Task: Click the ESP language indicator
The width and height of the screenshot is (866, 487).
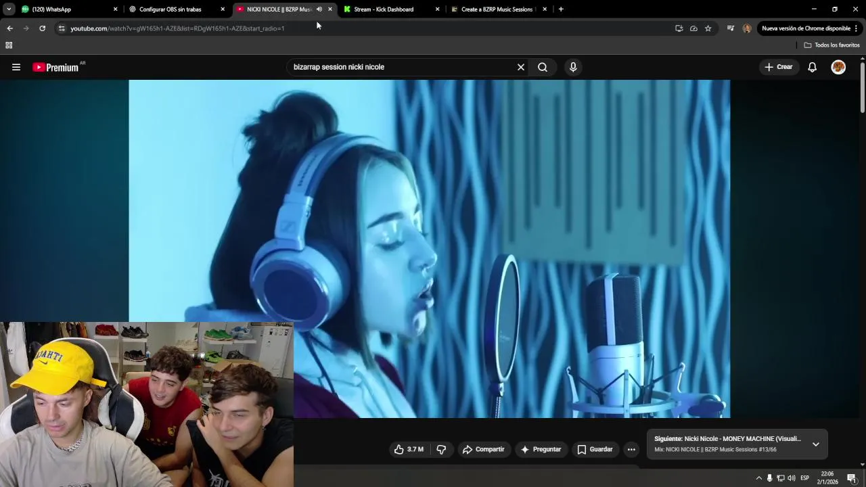Action: [804, 478]
